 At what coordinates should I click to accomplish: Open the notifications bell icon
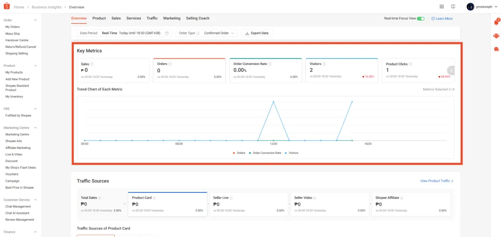tap(496, 22)
